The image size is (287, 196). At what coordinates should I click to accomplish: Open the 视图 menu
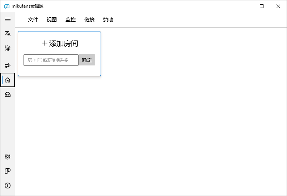52,20
